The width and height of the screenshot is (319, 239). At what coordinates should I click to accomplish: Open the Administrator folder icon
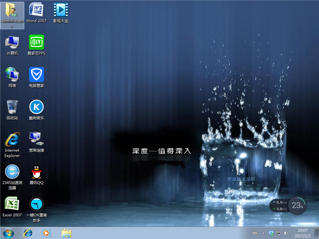pyautogui.click(x=12, y=10)
